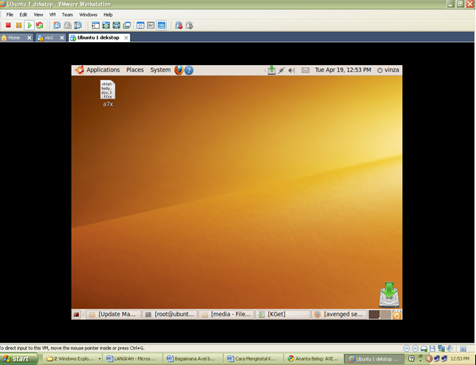Select the Ubuntu 1 dekstop tab
The width and height of the screenshot is (476, 365).
[98, 38]
